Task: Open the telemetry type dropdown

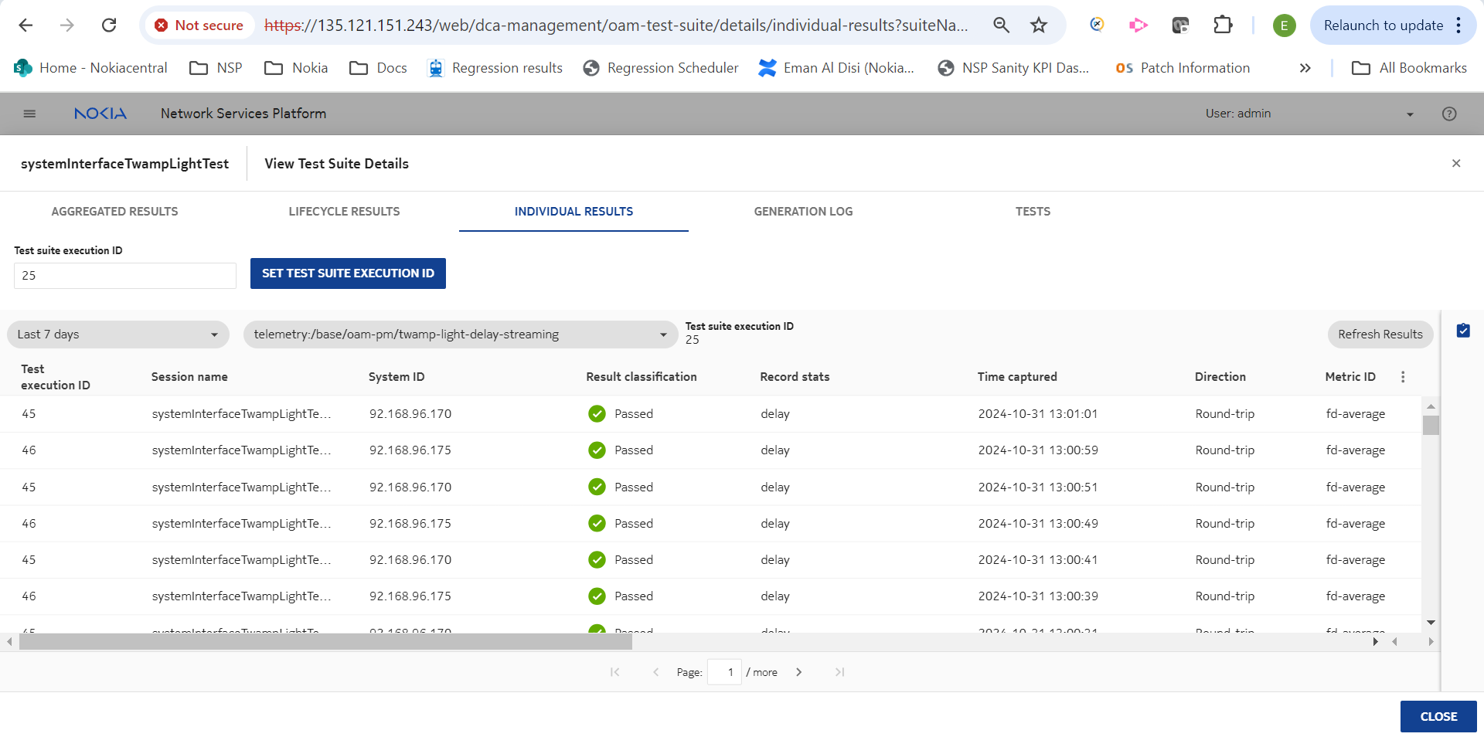Action: point(460,335)
